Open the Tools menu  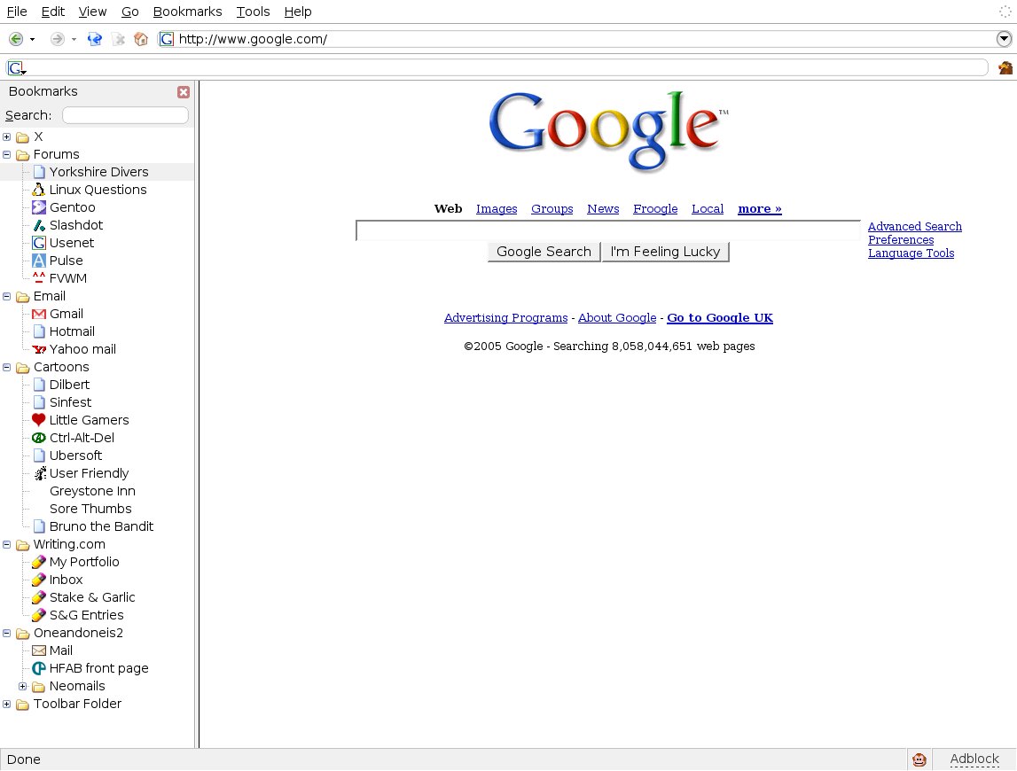pyautogui.click(x=253, y=12)
